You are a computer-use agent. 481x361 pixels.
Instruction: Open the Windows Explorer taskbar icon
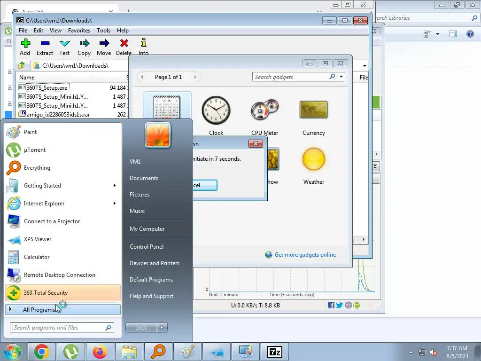(129, 352)
